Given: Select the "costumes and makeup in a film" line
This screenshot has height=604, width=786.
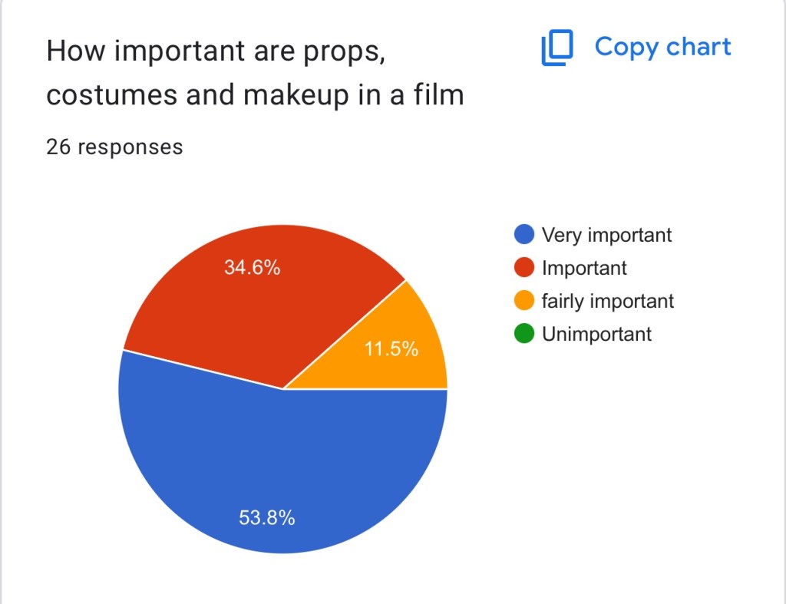Looking at the screenshot, I should tap(255, 95).
